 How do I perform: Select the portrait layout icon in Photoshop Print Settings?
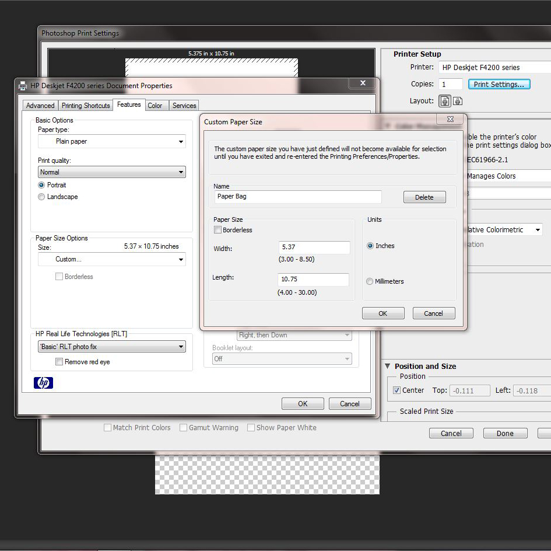(x=444, y=101)
